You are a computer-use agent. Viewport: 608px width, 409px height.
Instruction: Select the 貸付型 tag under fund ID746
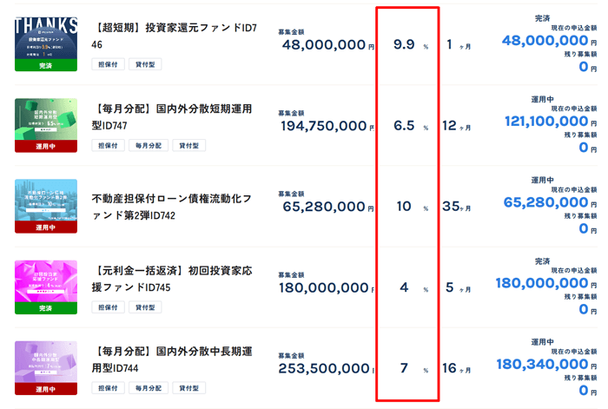[x=149, y=64]
